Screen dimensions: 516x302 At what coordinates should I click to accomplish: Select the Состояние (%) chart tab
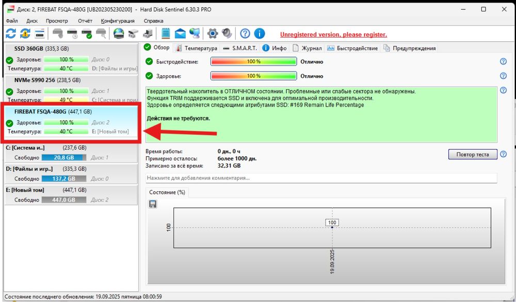[167, 192]
